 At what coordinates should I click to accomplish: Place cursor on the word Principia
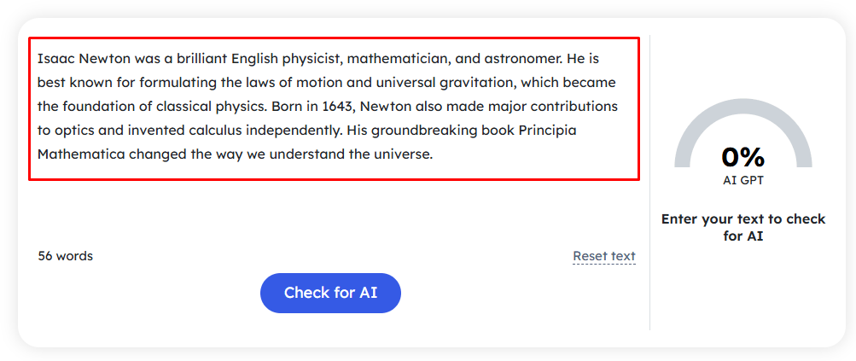547,131
